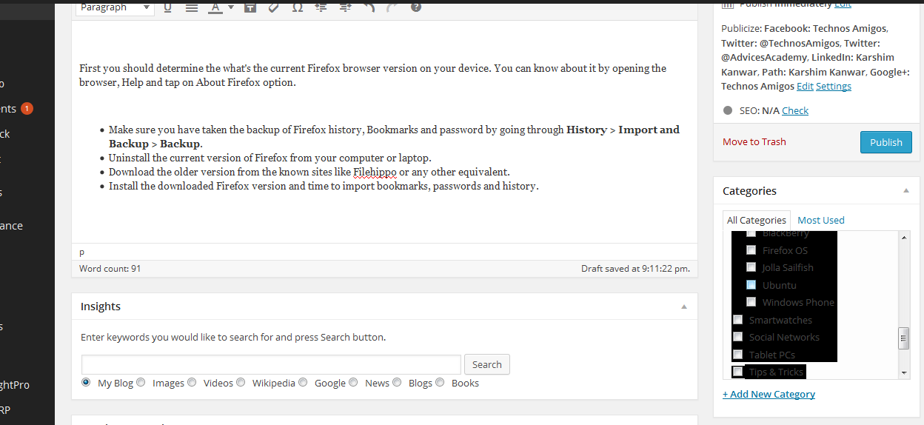
Task: Click the misspelled word Filehippo
Action: click(x=375, y=172)
